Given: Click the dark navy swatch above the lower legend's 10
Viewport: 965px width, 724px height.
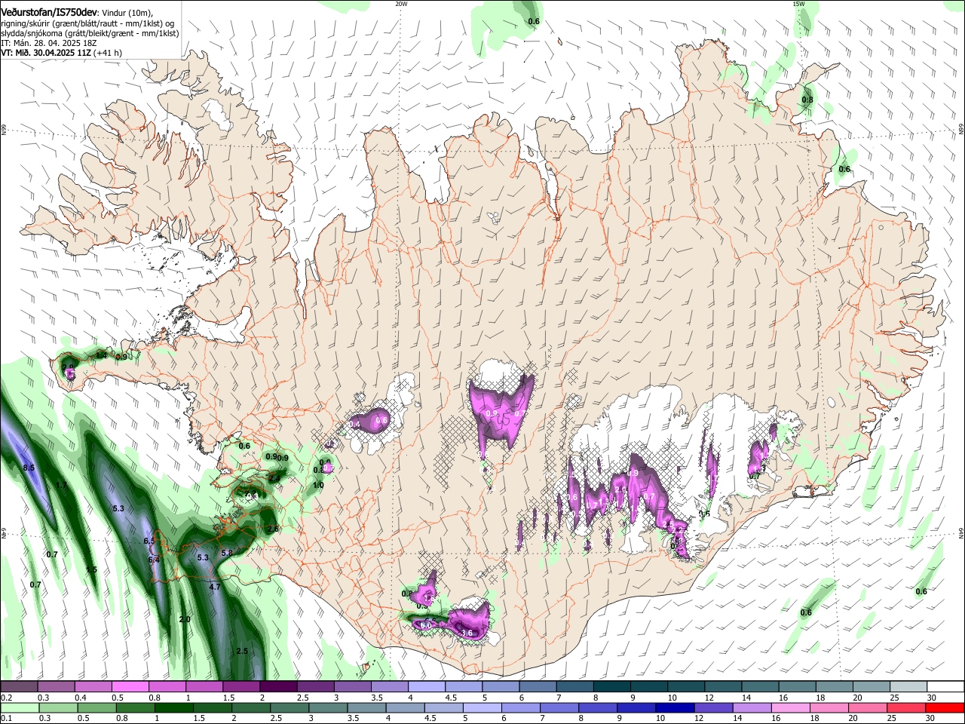Looking at the screenshot, I should [674, 707].
